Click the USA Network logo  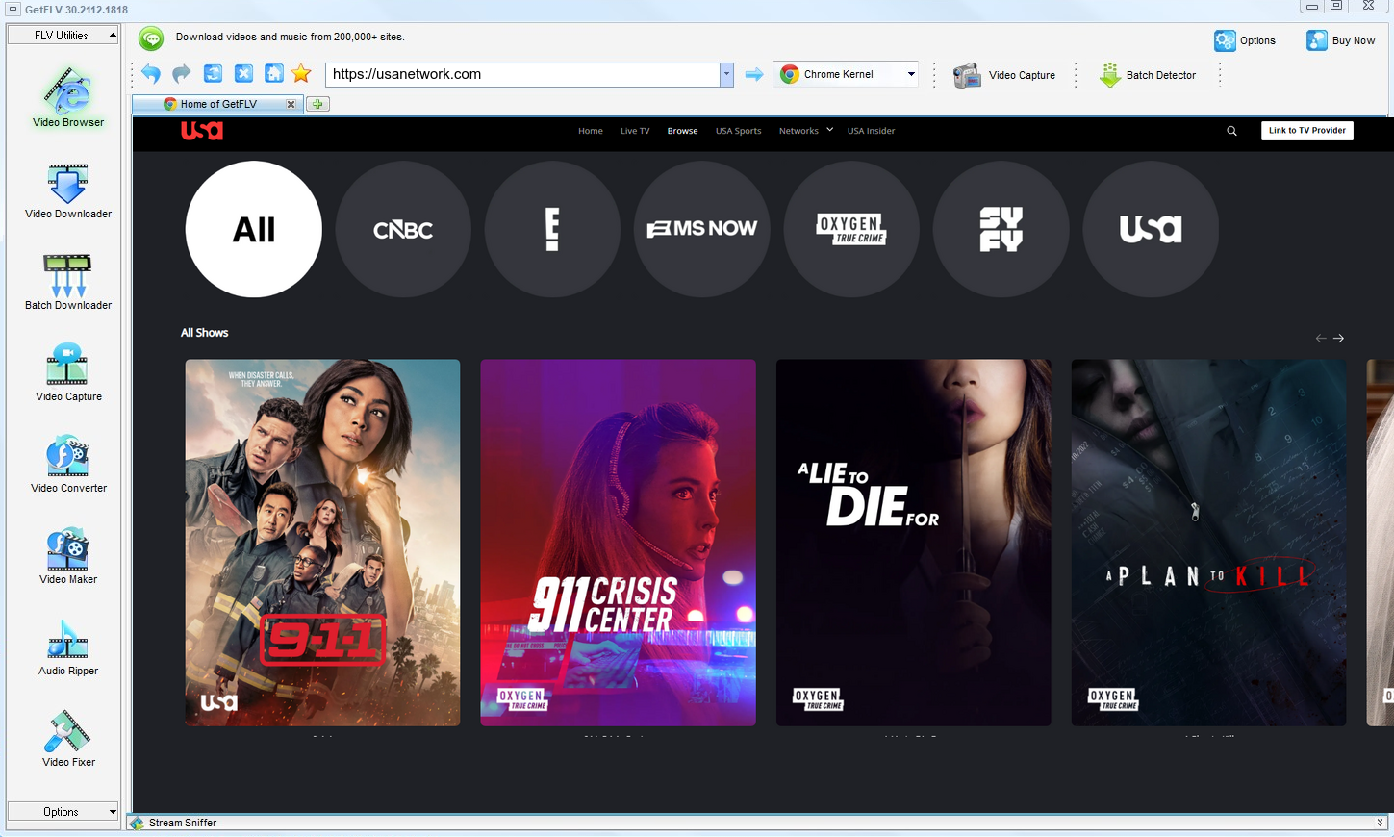[x=202, y=131]
